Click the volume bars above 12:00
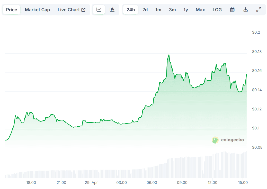This screenshot has height=189, width=267. [x=213, y=166]
